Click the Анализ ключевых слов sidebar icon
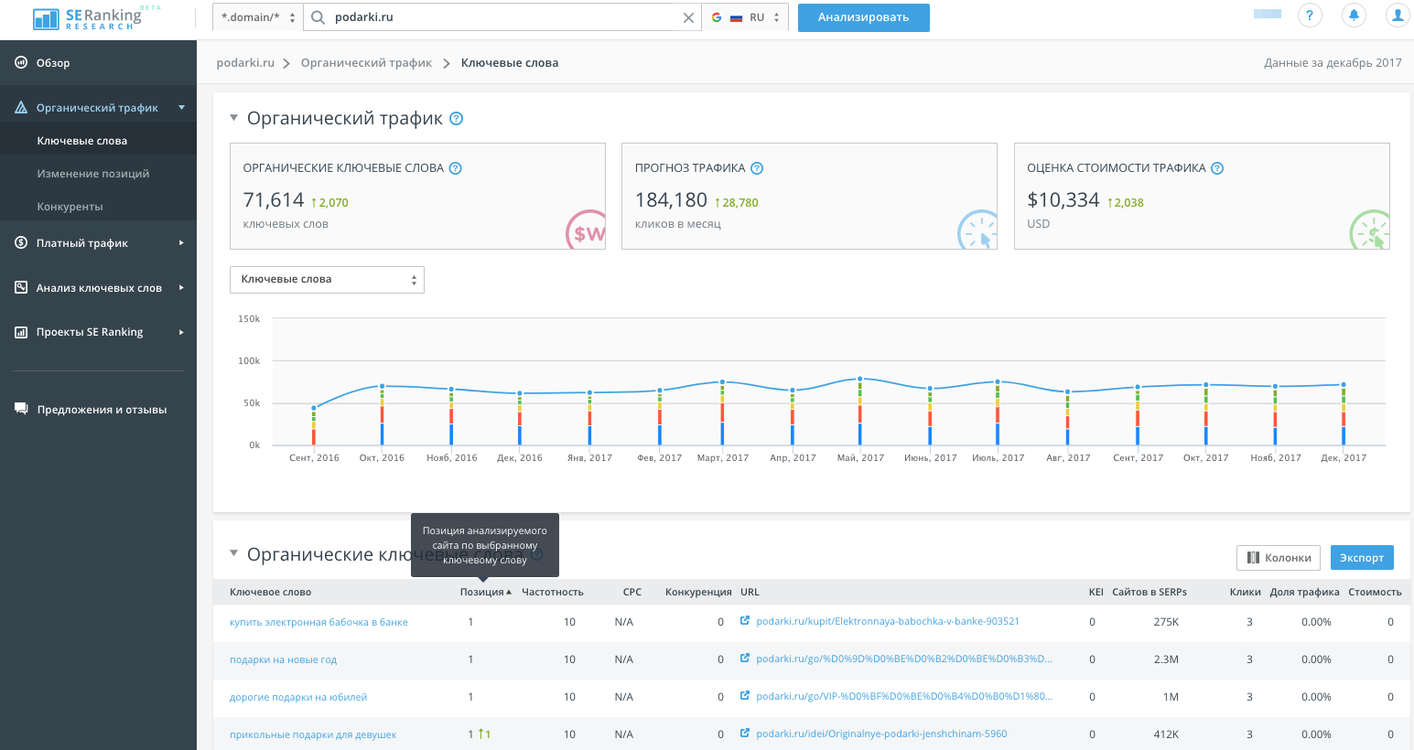The width and height of the screenshot is (1414, 750). click(21, 287)
